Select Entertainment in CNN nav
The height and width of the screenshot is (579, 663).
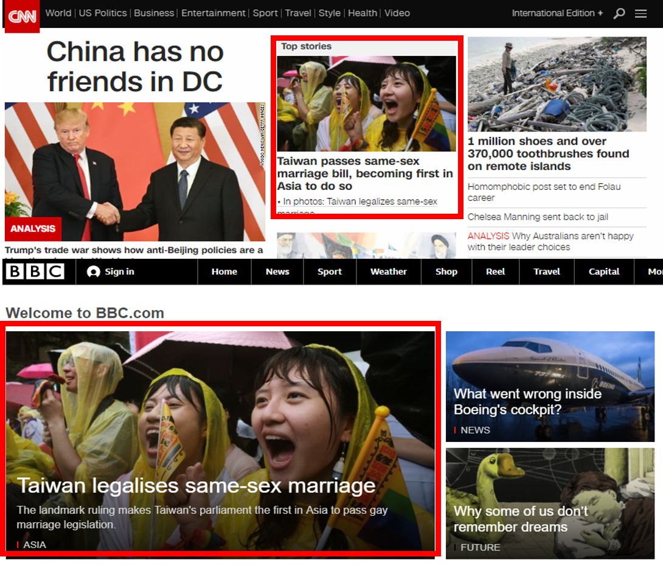pos(213,13)
